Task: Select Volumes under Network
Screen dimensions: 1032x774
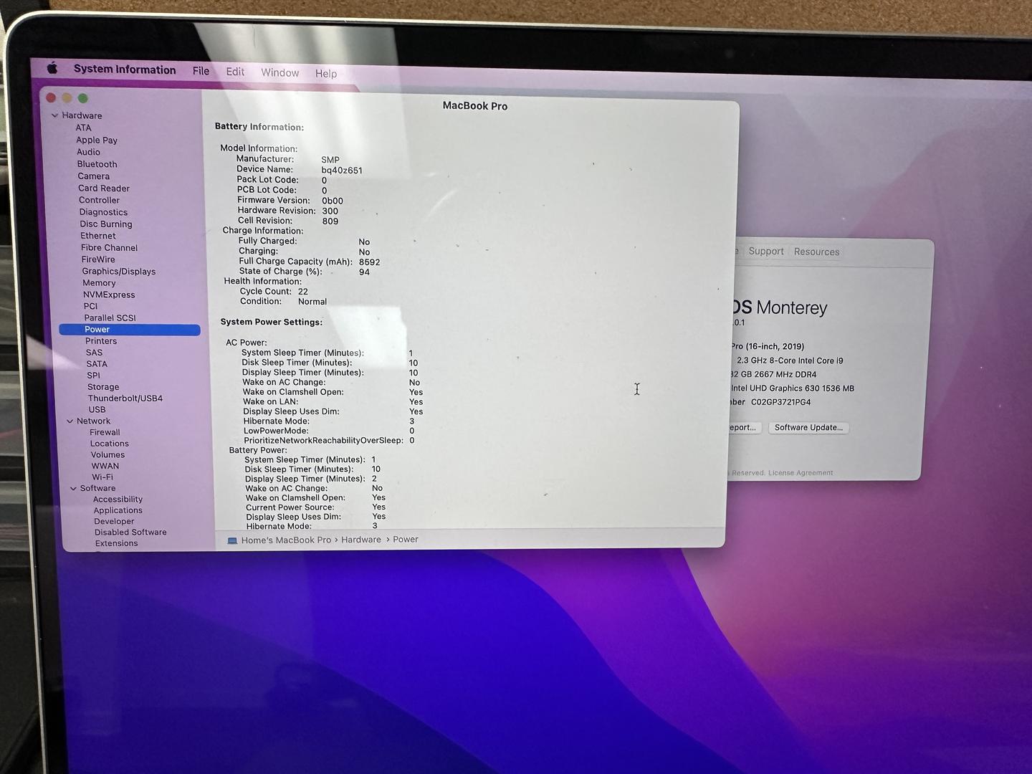Action: point(107,455)
